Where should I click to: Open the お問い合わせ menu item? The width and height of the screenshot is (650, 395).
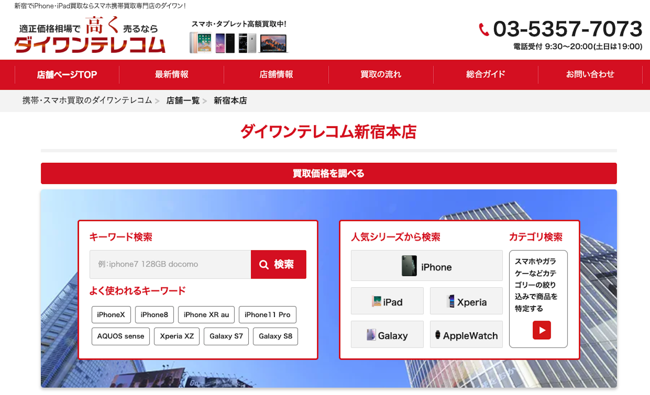click(x=590, y=74)
